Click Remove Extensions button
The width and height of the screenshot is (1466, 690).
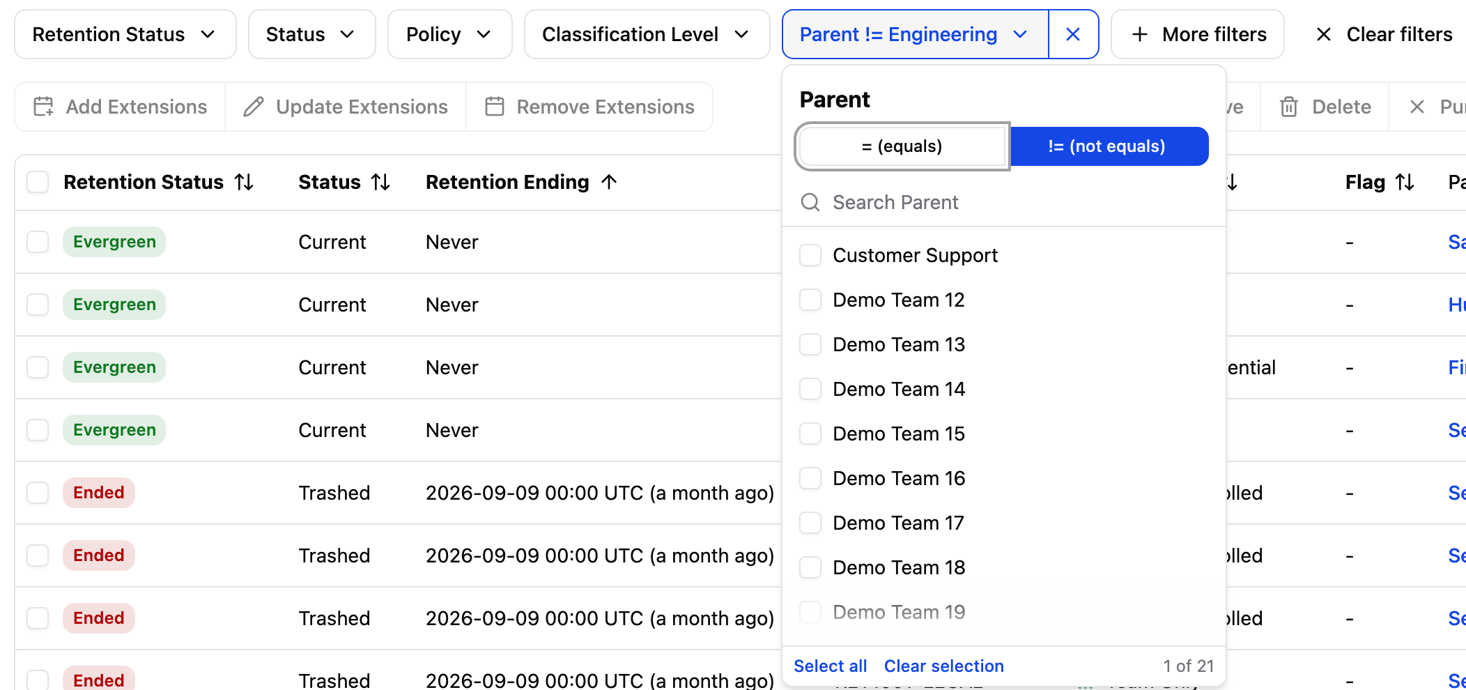(589, 107)
